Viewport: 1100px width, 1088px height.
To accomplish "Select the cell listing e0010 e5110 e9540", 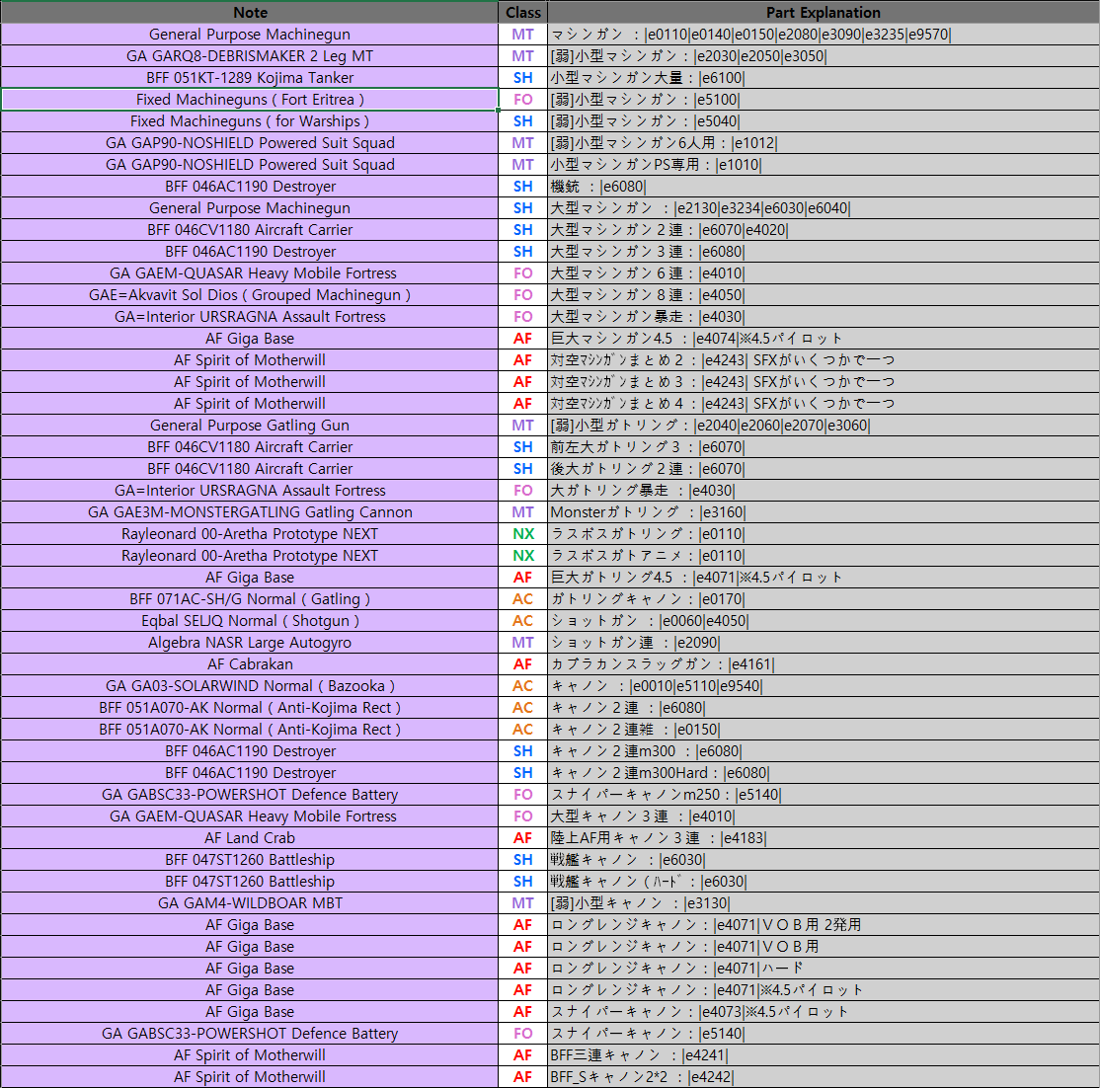I will 823,686.
